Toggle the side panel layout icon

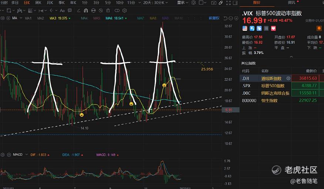tap(235, 3)
